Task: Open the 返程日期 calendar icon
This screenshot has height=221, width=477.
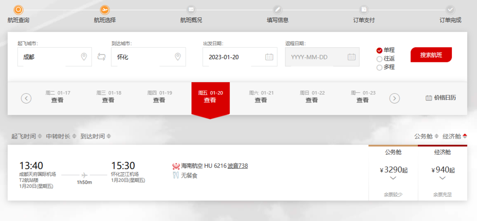Action: 352,57
